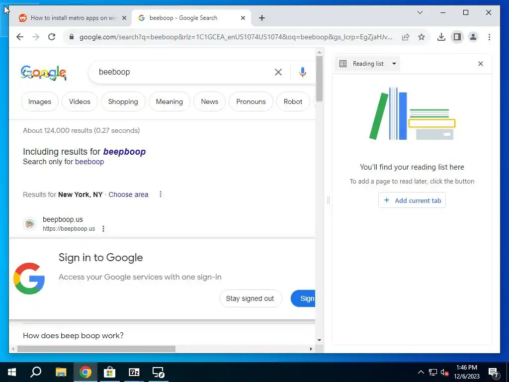
Task: Show hidden tray icons chevron
Action: (x=421, y=372)
